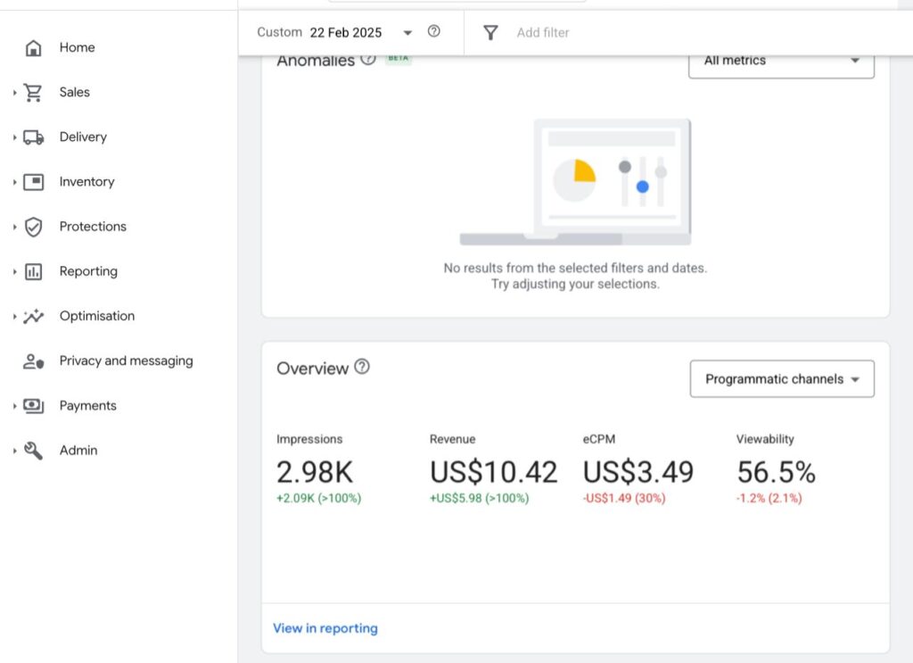
Task: Click the Inventory icon in sidebar
Action: [x=34, y=182]
